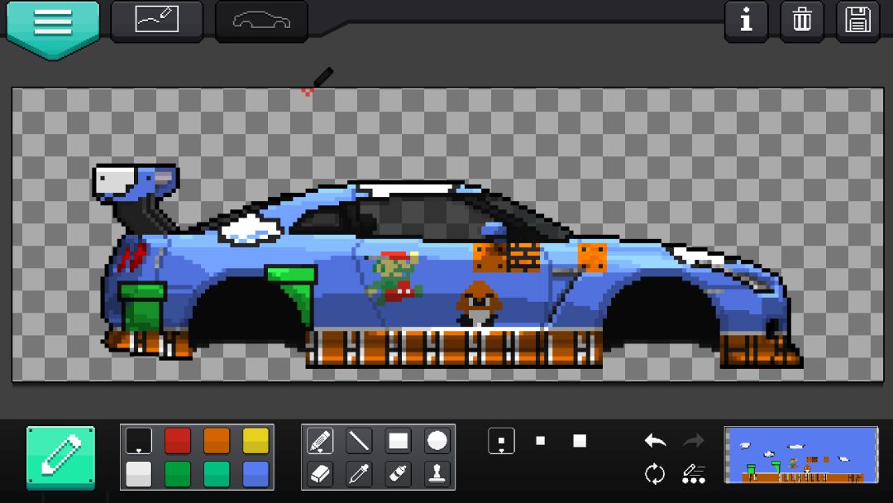893x503 pixels.
Task: Open the Mario livery preview thumbnail
Action: pyautogui.click(x=801, y=455)
